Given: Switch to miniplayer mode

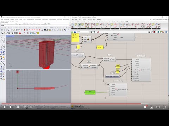Looking at the screenshot, I should tap(151, 107).
